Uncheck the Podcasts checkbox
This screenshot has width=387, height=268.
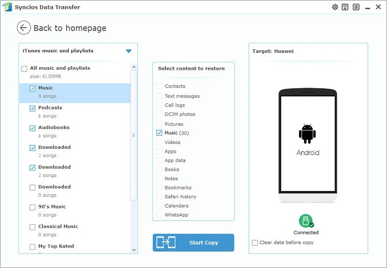[32, 108]
